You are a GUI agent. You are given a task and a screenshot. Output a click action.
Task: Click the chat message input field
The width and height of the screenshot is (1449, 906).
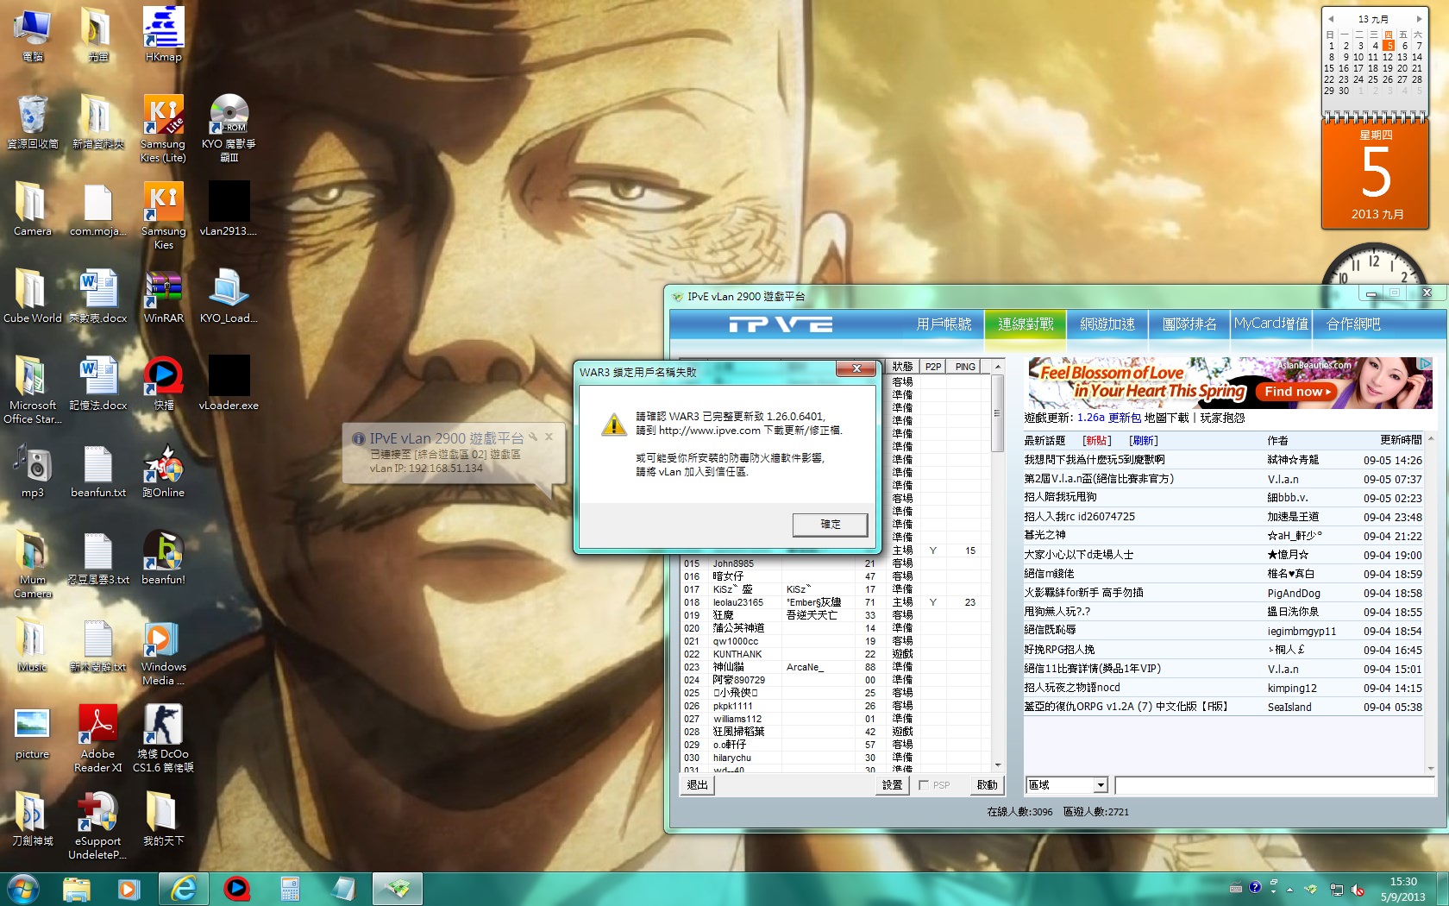1273,785
